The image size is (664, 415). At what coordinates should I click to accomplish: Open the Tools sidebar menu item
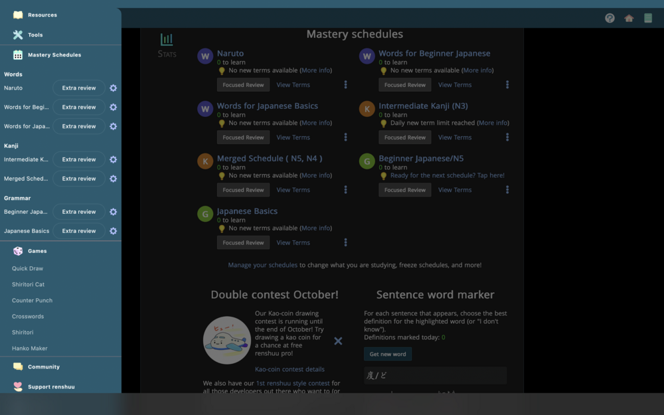[35, 35]
